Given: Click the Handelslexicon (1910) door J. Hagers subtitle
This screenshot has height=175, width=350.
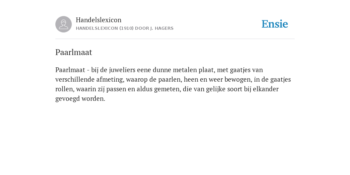Looking at the screenshot, I should tap(124, 28).
